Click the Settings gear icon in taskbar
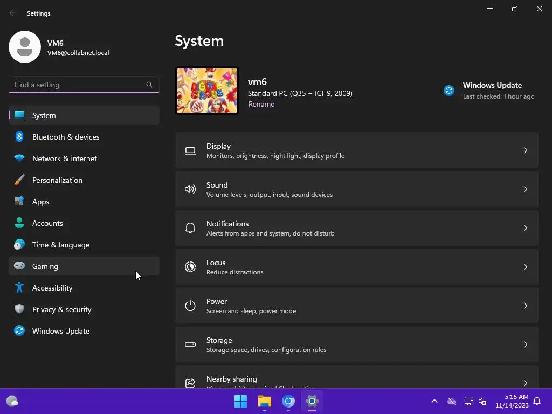Screen dimensions: 552x414 pos(312,401)
